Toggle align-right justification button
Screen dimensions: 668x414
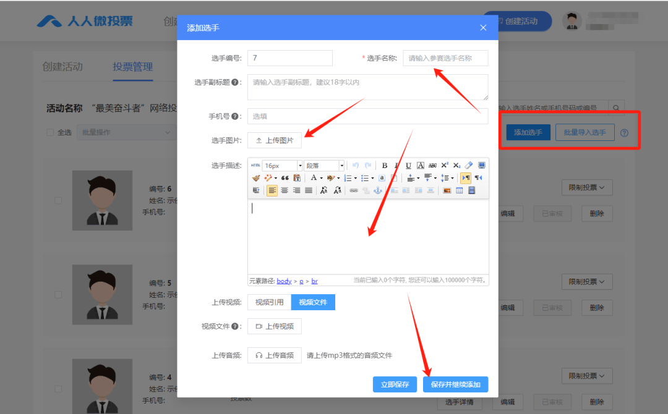coord(296,190)
